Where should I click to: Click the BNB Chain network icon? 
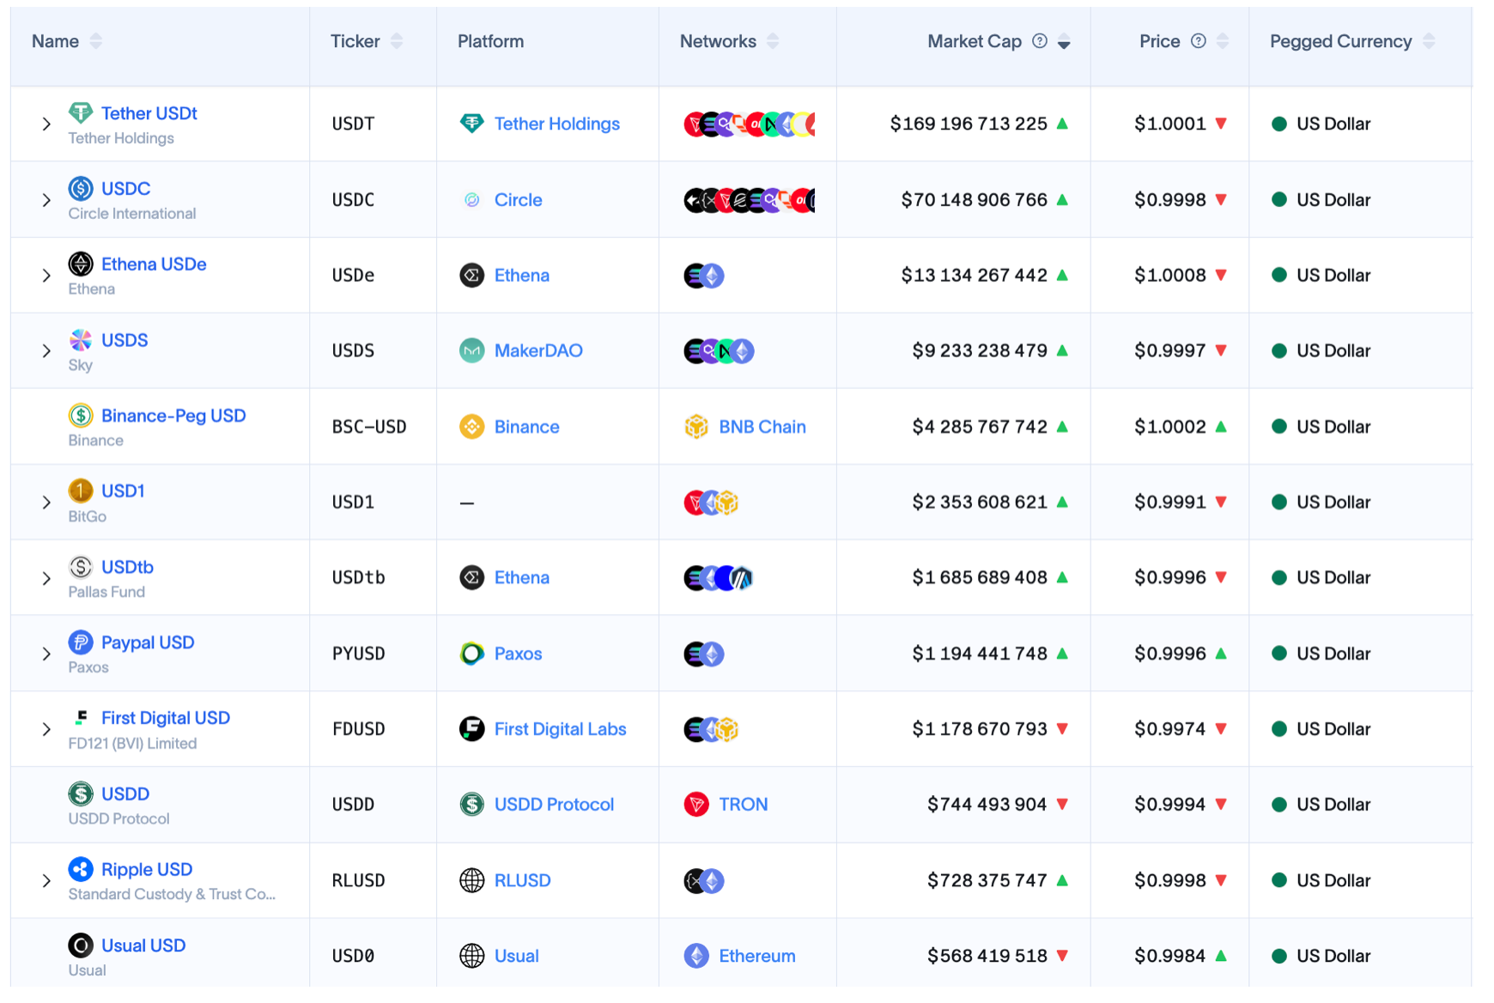click(696, 427)
